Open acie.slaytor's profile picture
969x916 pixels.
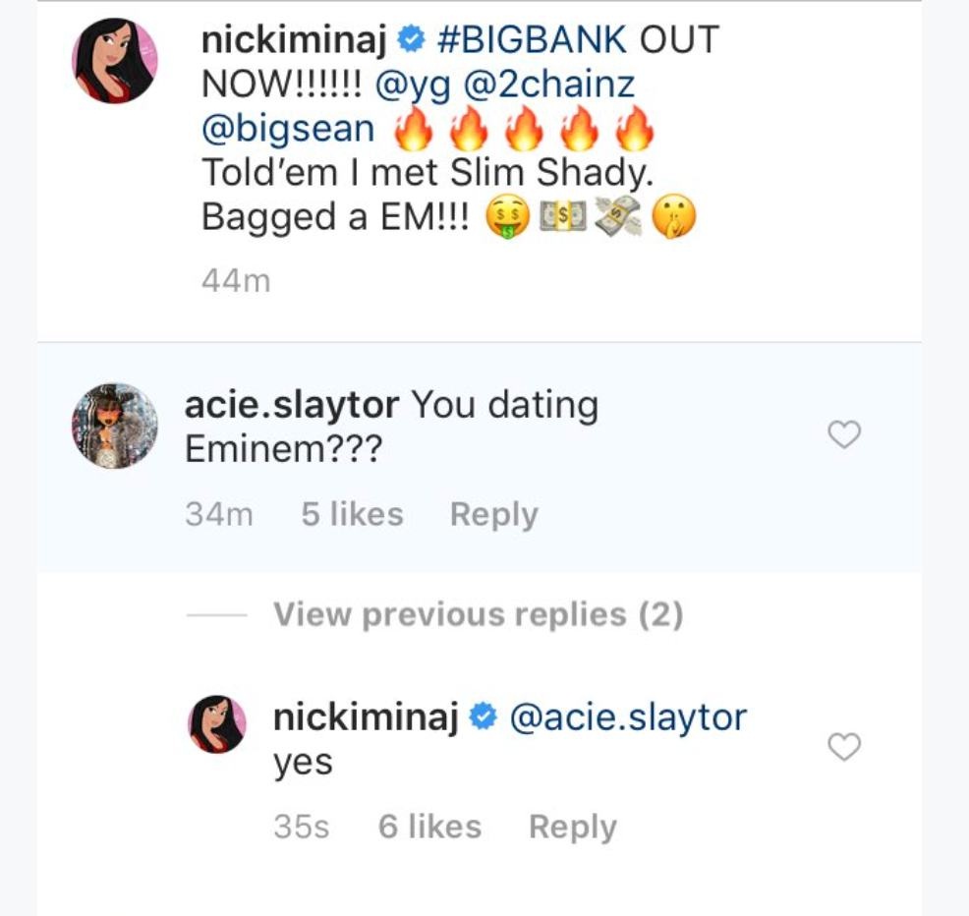[x=115, y=427]
